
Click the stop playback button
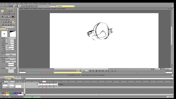(97, 71)
